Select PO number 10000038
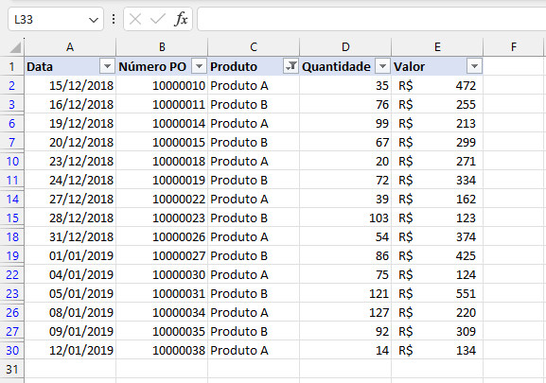The width and height of the screenshot is (546, 383). tap(162, 350)
